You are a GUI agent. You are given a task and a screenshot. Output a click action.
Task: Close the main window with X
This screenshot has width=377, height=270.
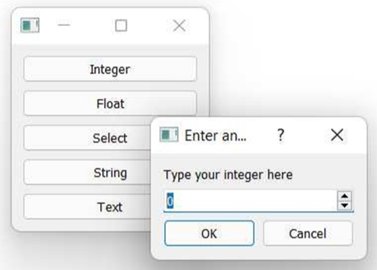click(x=179, y=25)
